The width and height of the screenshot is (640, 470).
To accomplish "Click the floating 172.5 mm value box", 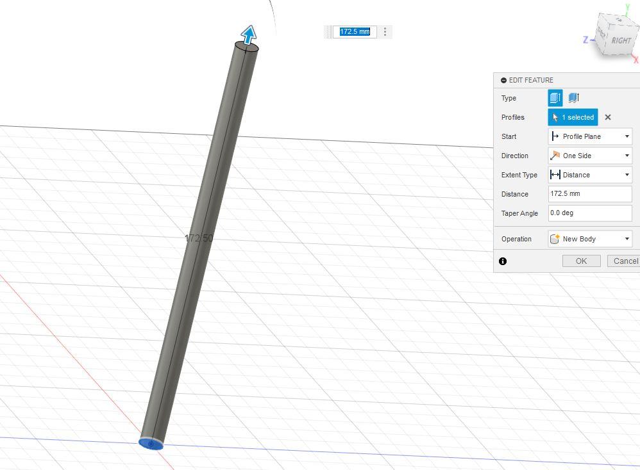I will coord(355,32).
